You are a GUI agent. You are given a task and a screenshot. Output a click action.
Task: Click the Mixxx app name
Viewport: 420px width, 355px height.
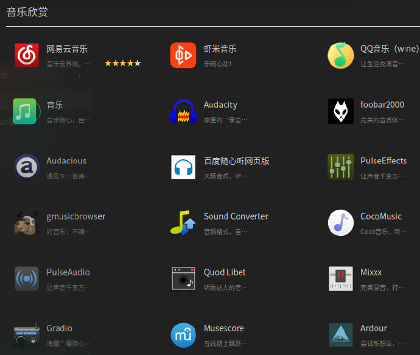click(371, 272)
